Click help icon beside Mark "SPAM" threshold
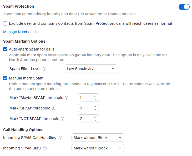The width and height of the screenshot is (192, 156). (54, 108)
